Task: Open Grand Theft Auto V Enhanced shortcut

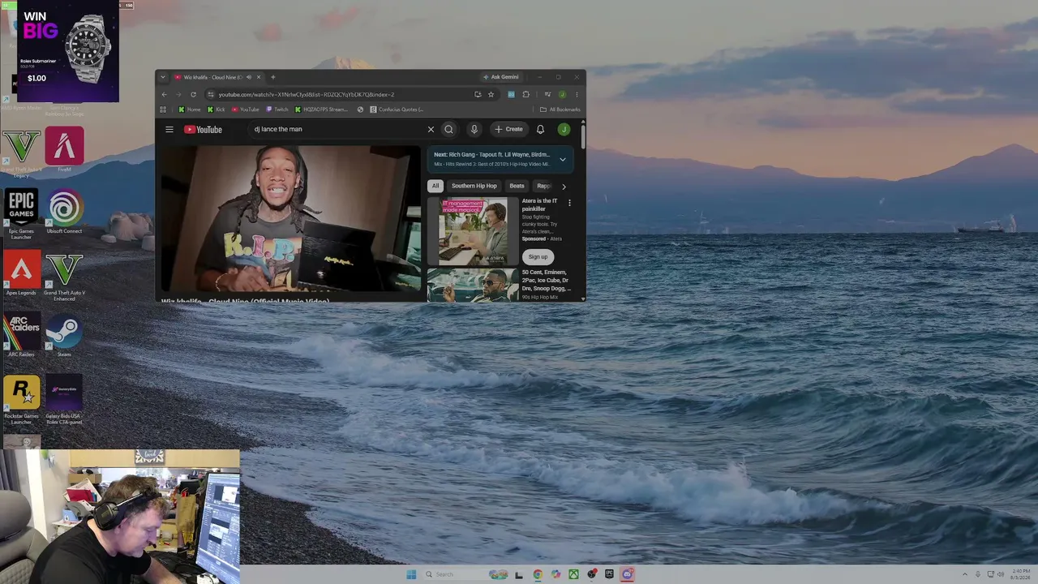Action: pos(64,276)
